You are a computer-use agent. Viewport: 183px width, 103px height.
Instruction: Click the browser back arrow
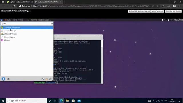[3, 6]
